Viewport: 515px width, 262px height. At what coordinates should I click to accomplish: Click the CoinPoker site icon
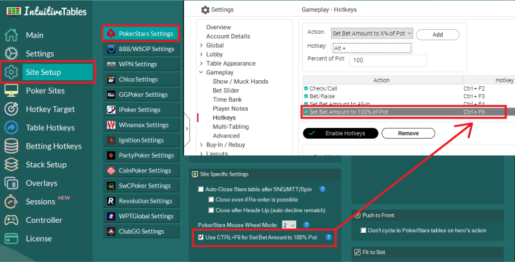click(x=111, y=170)
